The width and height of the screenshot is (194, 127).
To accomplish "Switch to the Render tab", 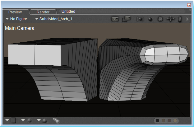I will (x=43, y=12).
